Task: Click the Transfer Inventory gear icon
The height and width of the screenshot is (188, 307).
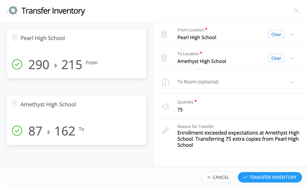Action: click(x=13, y=10)
